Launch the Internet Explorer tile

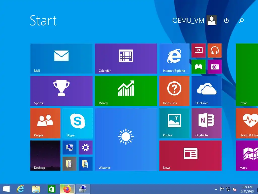point(174,59)
